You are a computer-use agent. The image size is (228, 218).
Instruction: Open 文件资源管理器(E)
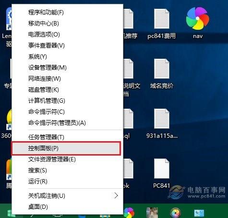[x=67, y=159]
